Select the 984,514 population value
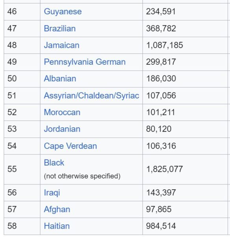The width and height of the screenshot is (230, 237). (161, 226)
